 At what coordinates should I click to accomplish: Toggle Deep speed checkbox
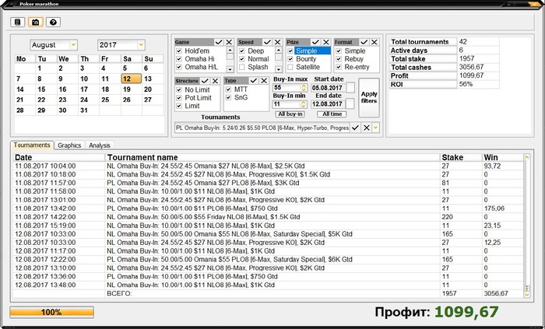tap(242, 51)
